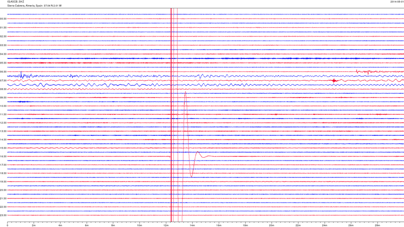Image resolution: width=404 pixels, height=227 pixels.
Task: Click the 12m tick label on the axis
Action: pyautogui.click(x=166, y=225)
